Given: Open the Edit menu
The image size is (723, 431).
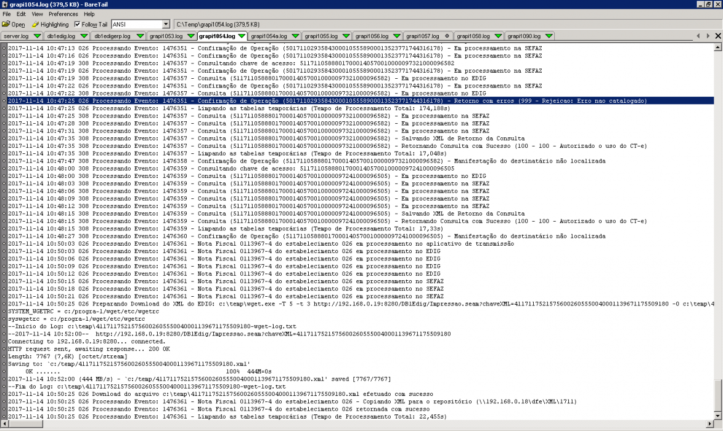Looking at the screenshot, I should click(x=21, y=14).
